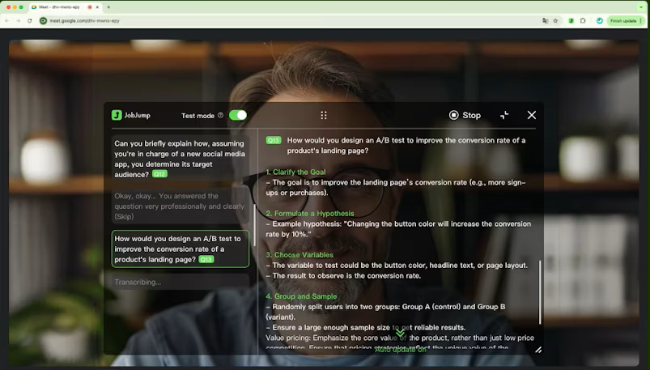The width and height of the screenshot is (650, 370).
Task: Click the tab recording indicator icon
Action: [90, 7]
